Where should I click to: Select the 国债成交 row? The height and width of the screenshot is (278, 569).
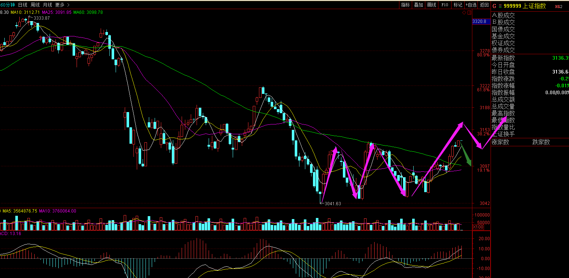503,29
